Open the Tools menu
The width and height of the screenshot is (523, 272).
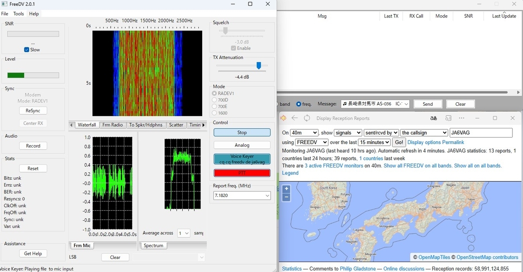coord(18,13)
